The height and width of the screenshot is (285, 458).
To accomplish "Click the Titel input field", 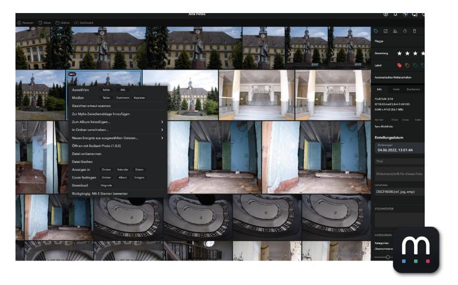I will (x=399, y=161).
